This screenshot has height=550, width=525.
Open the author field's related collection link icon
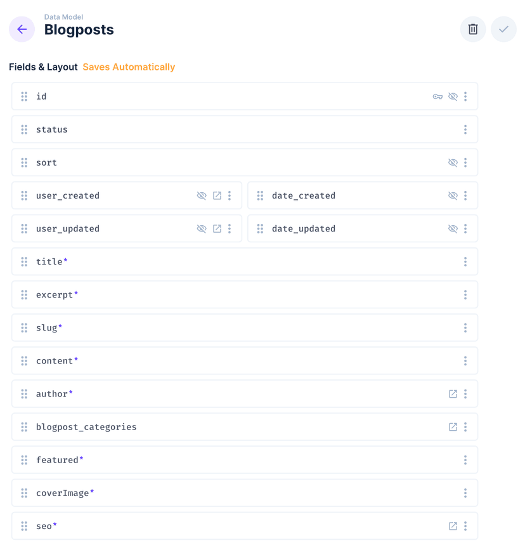453,393
